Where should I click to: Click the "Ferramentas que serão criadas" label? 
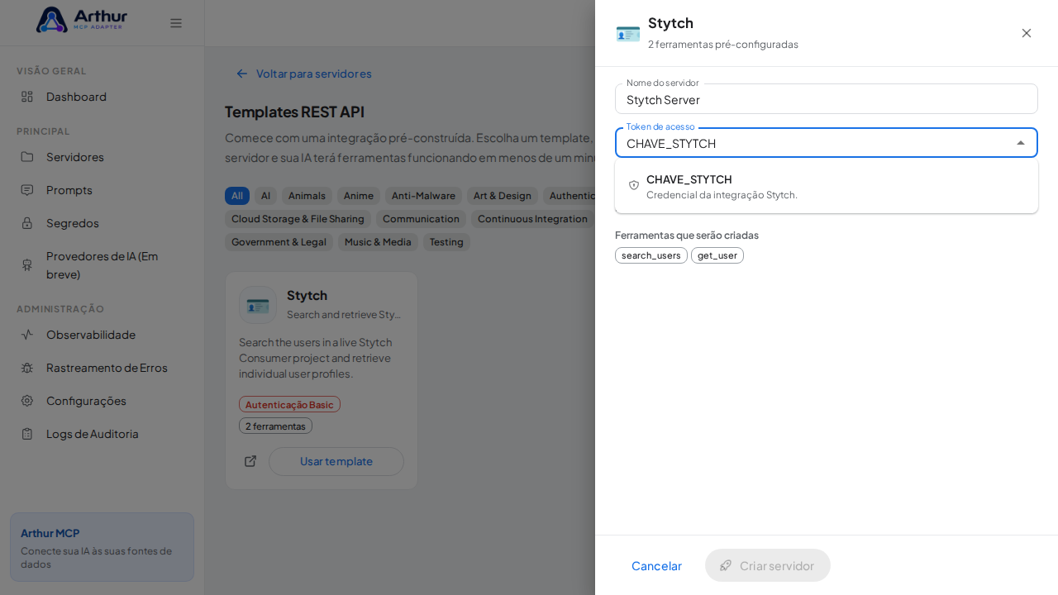coord(687,235)
